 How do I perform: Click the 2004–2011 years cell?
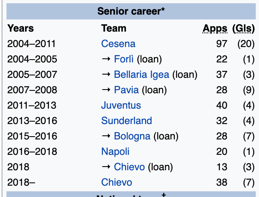click(32, 44)
